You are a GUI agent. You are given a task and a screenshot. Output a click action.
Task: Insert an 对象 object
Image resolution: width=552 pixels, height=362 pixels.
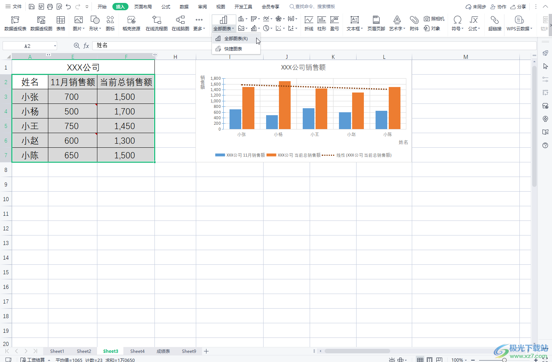(x=432, y=29)
